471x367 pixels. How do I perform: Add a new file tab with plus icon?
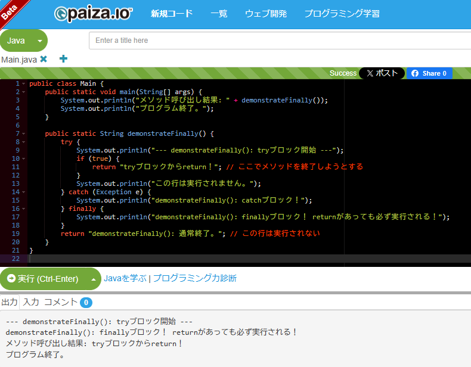[x=63, y=59]
